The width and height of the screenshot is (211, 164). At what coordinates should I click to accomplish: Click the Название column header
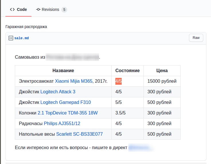(63, 71)
